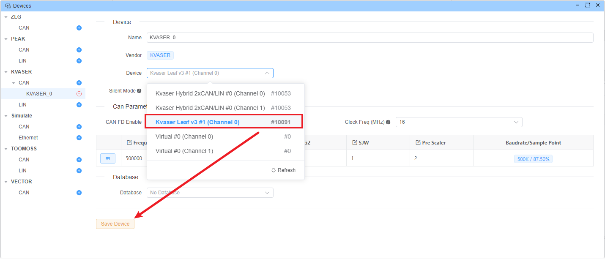Select KVASER_0 in the device tree
The height and width of the screenshot is (259, 605).
[x=39, y=94]
